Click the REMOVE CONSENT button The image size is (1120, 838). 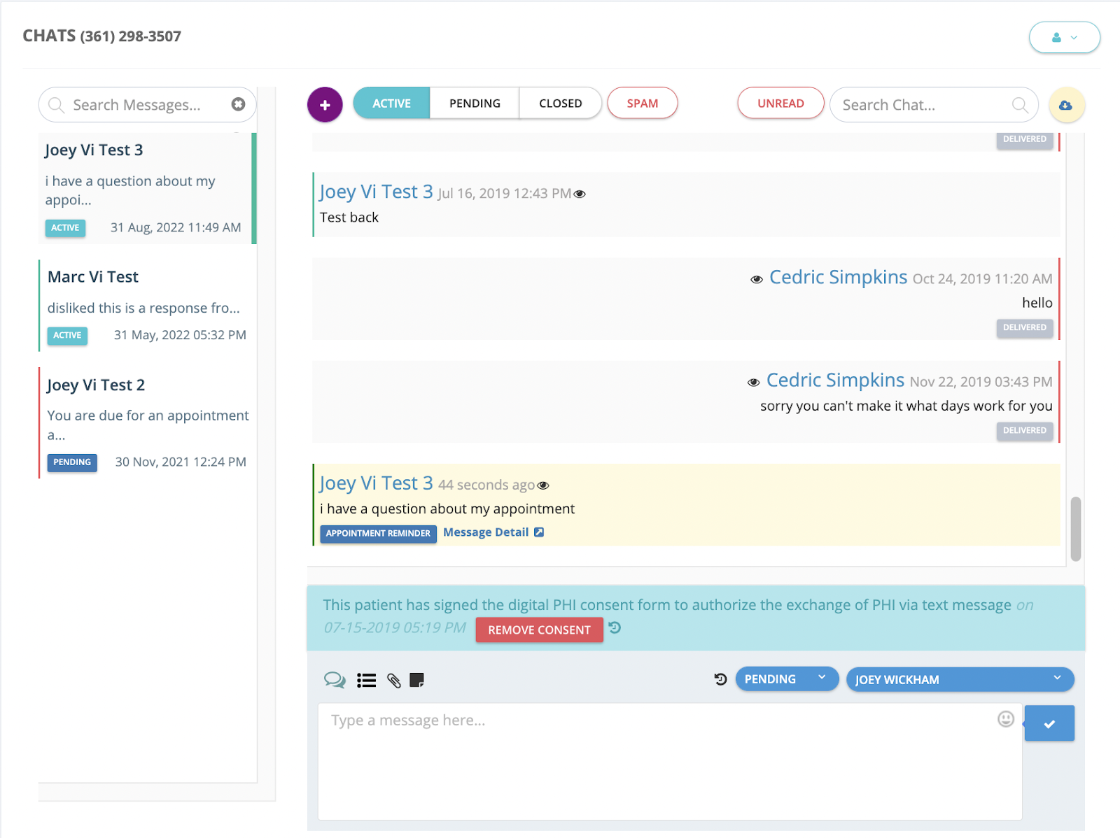(x=538, y=630)
